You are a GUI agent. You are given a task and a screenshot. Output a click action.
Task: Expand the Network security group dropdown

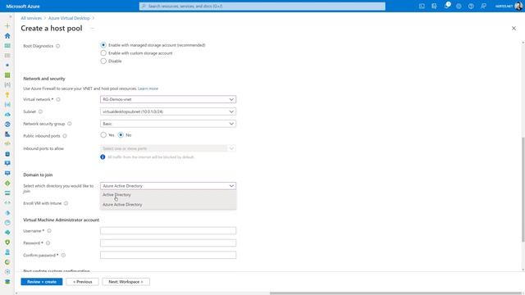(168, 124)
